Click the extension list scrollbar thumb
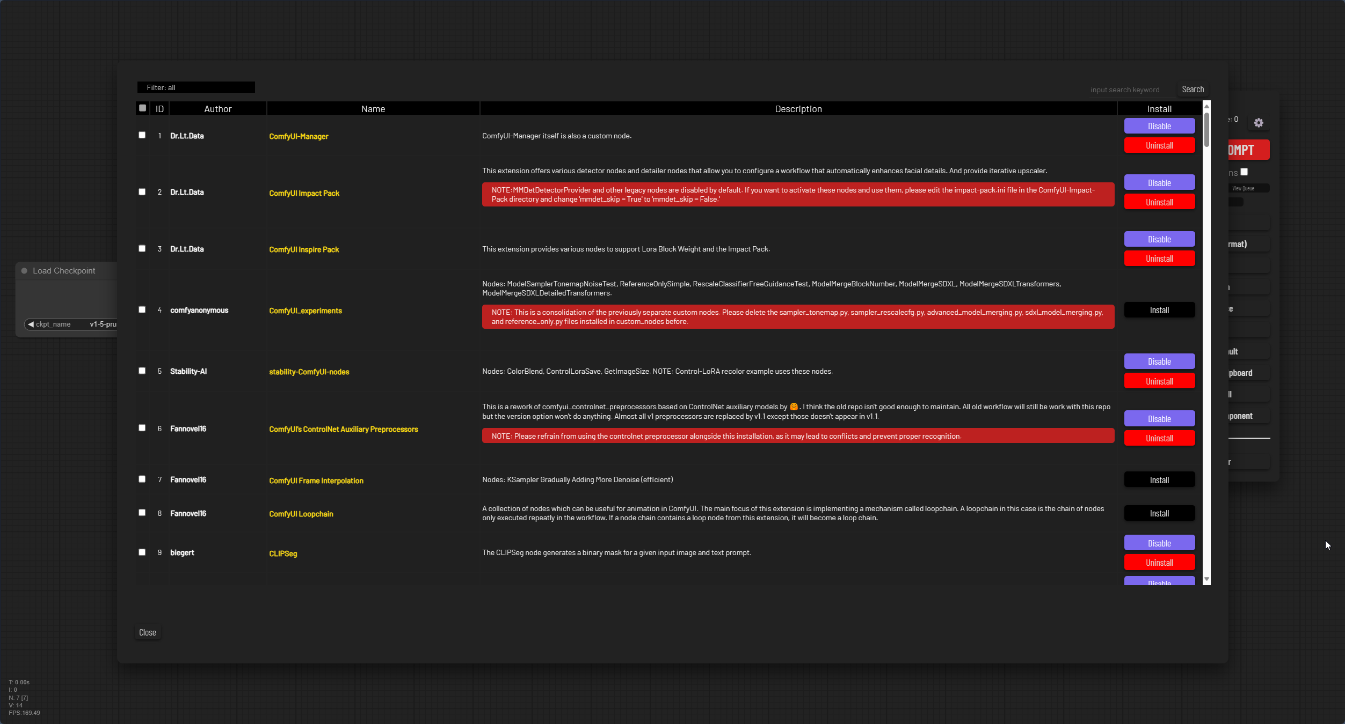1345x724 pixels. (x=1206, y=129)
